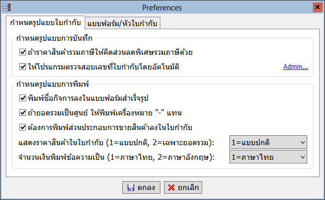Click the แสดงราคาสินค้าในใบกำกับ label text

(x=61, y=143)
